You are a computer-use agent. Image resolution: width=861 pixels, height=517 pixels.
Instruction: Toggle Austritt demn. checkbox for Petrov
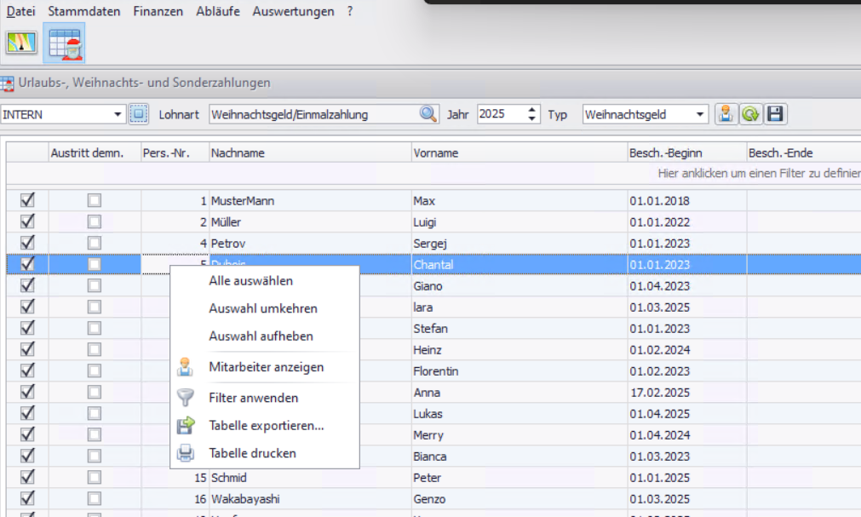[95, 243]
